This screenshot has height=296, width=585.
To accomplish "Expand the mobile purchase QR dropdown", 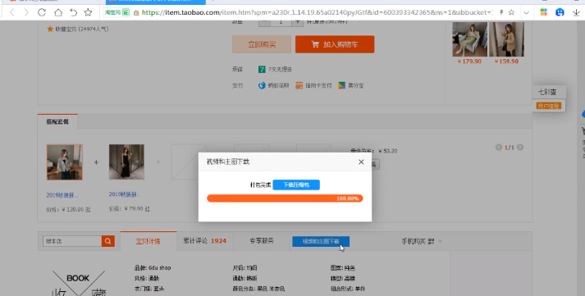I will click(x=440, y=241).
